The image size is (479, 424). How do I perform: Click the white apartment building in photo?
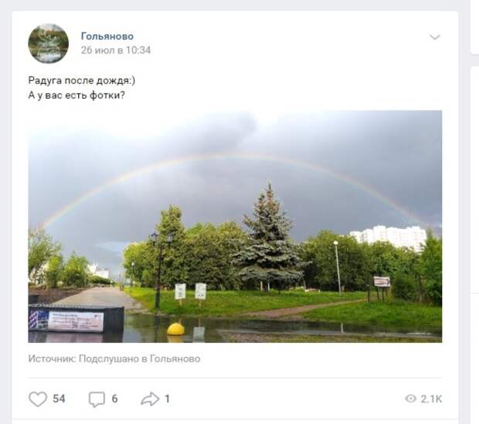click(x=388, y=236)
